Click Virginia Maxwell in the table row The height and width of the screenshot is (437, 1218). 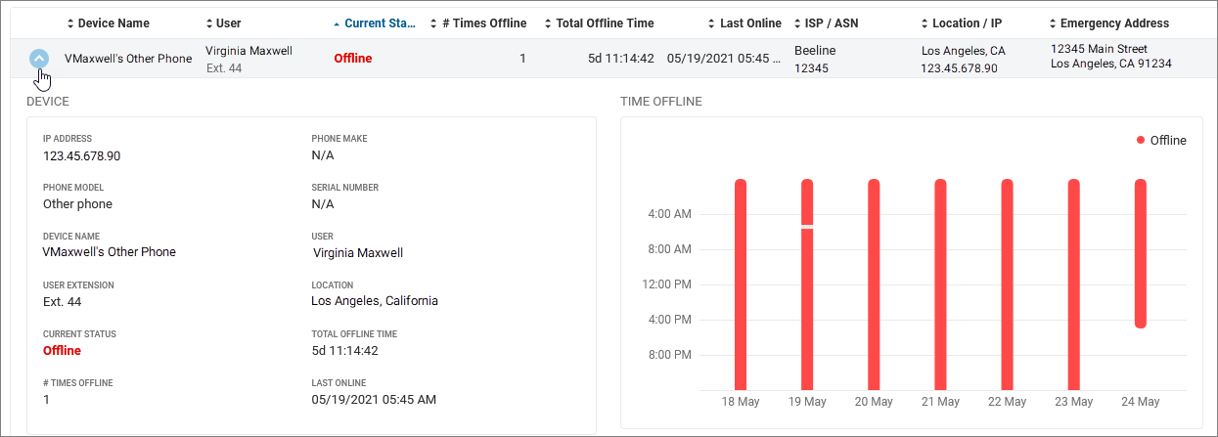click(250, 50)
